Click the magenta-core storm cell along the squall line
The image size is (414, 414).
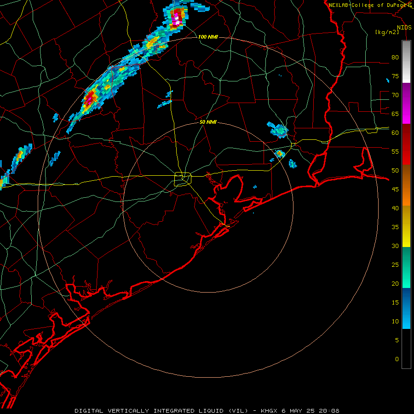point(90,99)
